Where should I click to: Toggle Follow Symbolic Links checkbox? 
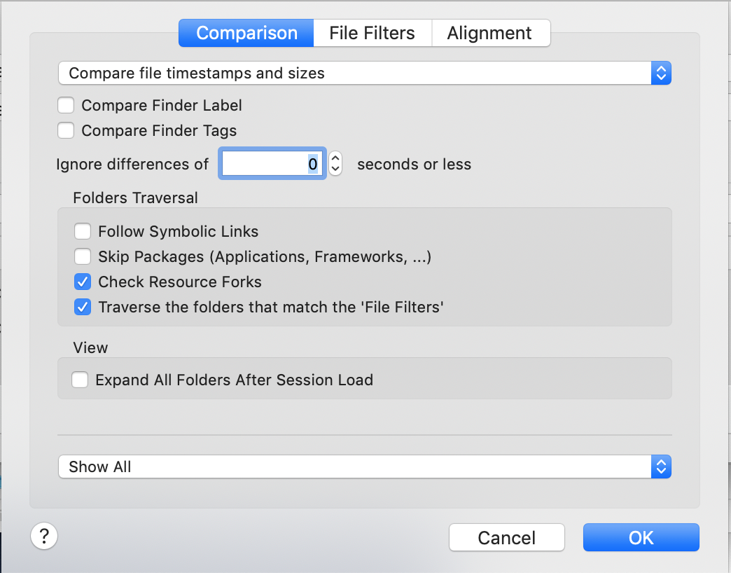point(83,232)
